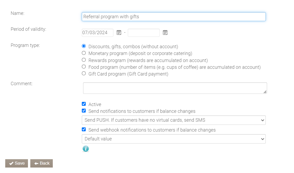
Task: Select the Food program radio option
Action: [x=84, y=67]
